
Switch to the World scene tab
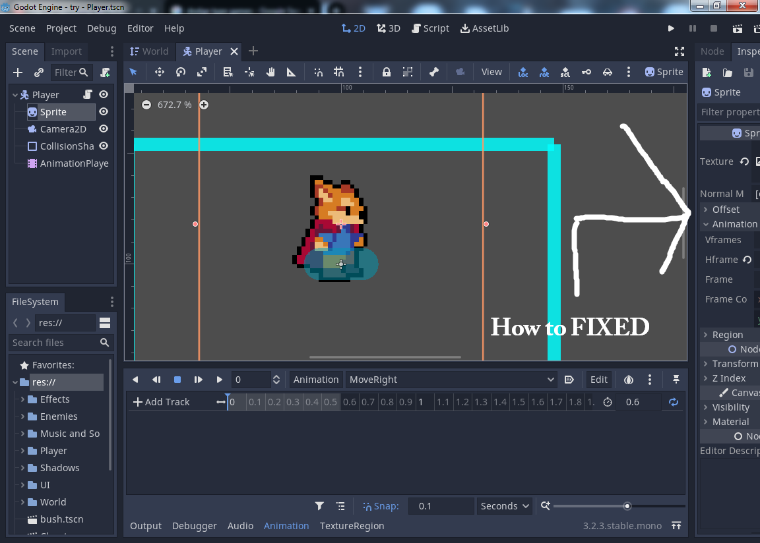149,51
